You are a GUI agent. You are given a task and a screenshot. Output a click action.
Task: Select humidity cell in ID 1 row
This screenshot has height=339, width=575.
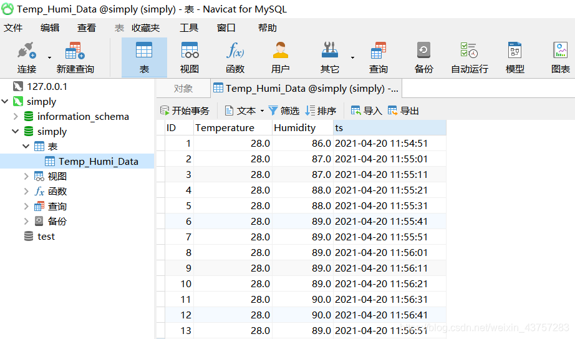(302, 144)
